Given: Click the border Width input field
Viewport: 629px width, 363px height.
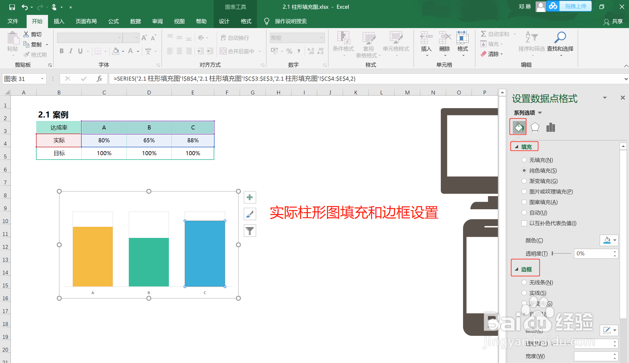Looking at the screenshot, I should (593, 356).
